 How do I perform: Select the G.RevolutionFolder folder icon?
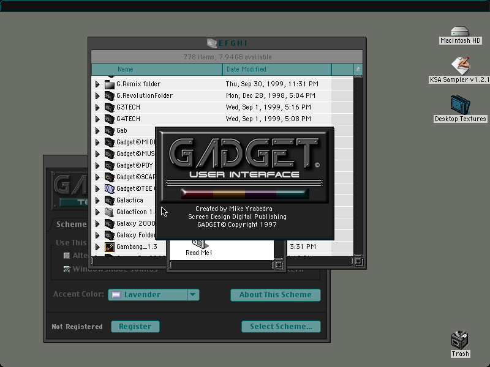(x=110, y=95)
